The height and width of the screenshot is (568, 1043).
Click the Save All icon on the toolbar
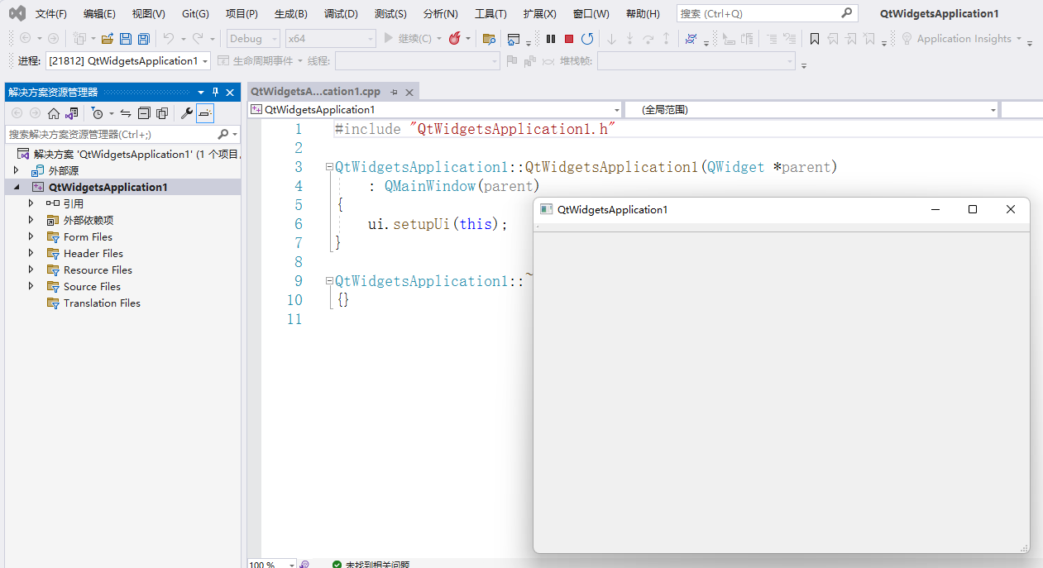143,38
